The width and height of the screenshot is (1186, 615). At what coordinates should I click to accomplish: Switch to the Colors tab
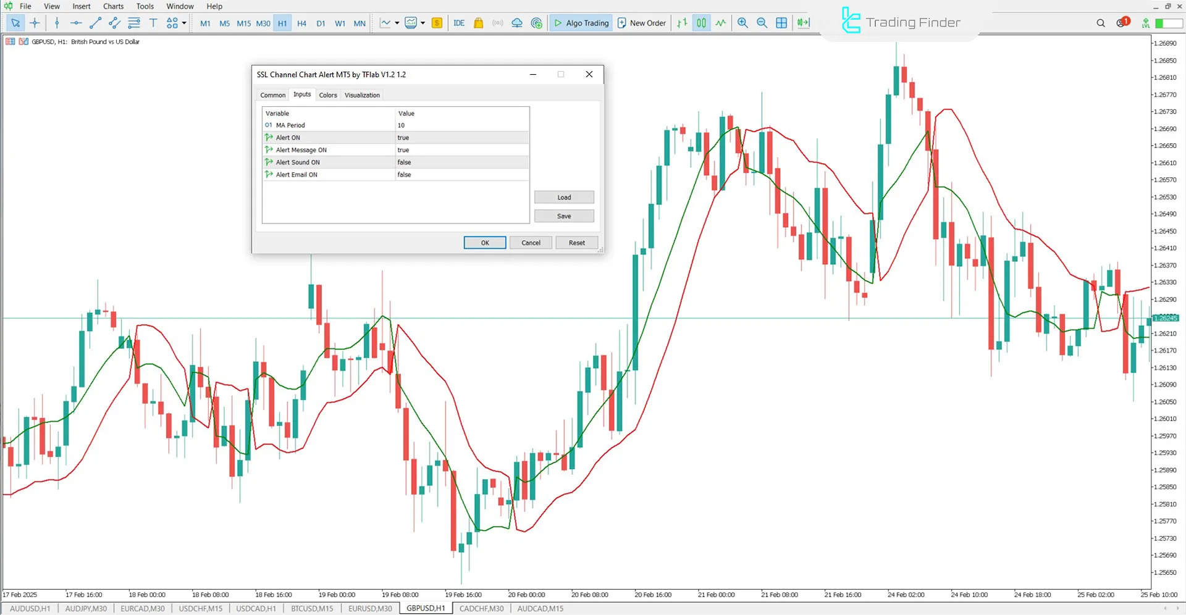click(x=328, y=94)
